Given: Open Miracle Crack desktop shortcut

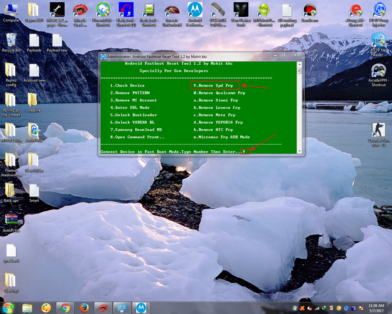Looking at the screenshot, I should 80,10.
